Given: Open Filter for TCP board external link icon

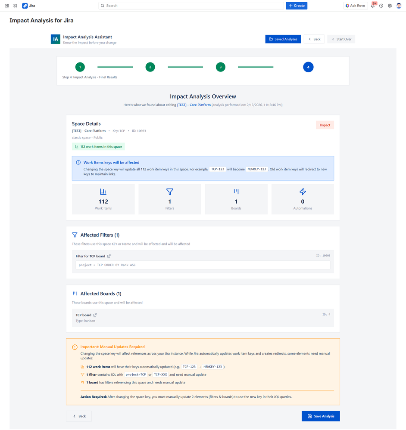Looking at the screenshot, I should pos(109,256).
